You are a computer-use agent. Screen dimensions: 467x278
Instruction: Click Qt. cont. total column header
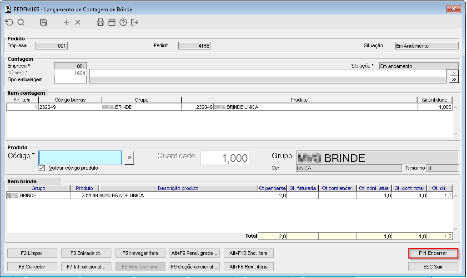coord(409,188)
